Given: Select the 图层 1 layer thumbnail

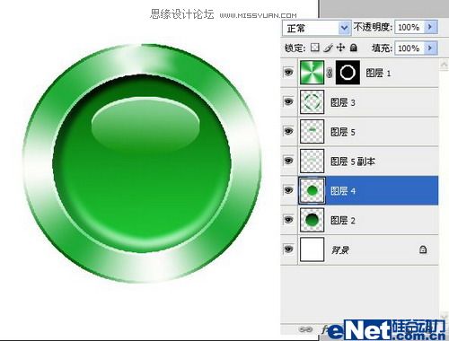Looking at the screenshot, I should pyautogui.click(x=312, y=73).
